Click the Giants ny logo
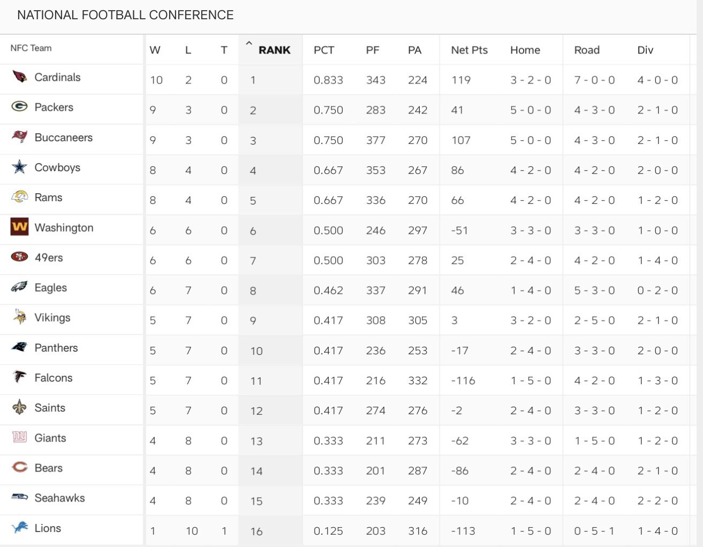The height and width of the screenshot is (547, 703). click(x=20, y=437)
